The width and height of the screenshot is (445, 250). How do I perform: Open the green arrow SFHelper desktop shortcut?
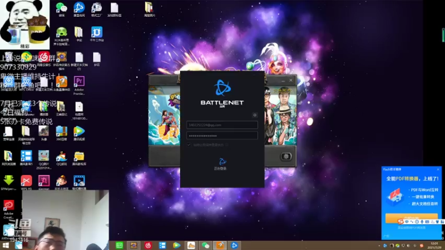click(9, 183)
